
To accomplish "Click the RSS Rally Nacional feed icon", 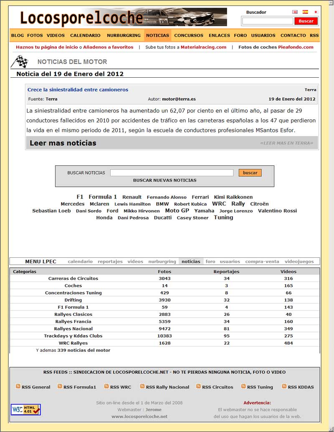I will coord(142,386).
